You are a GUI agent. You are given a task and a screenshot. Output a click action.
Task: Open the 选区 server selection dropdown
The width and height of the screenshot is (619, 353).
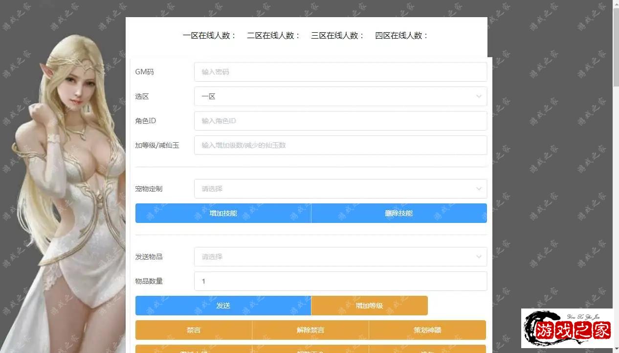pos(340,96)
